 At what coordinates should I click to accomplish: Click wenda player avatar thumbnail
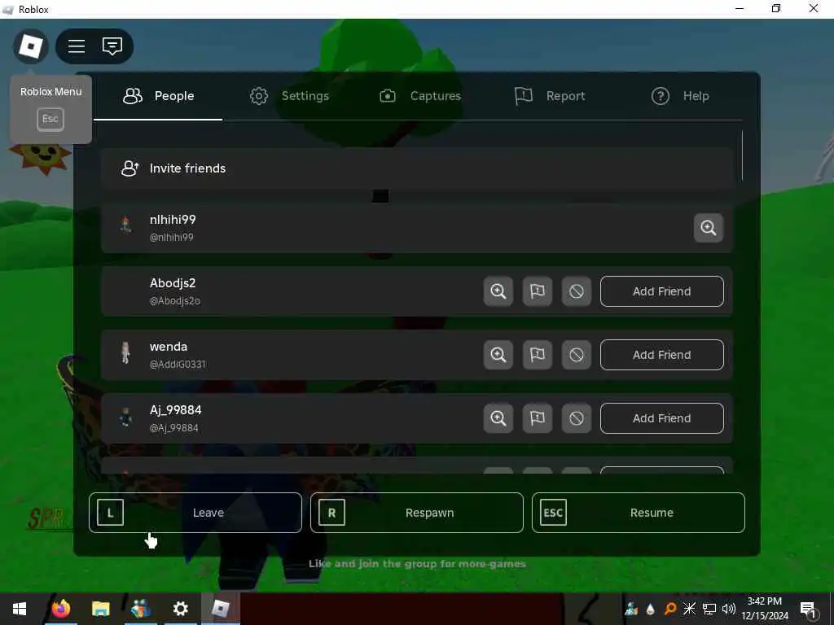click(125, 352)
